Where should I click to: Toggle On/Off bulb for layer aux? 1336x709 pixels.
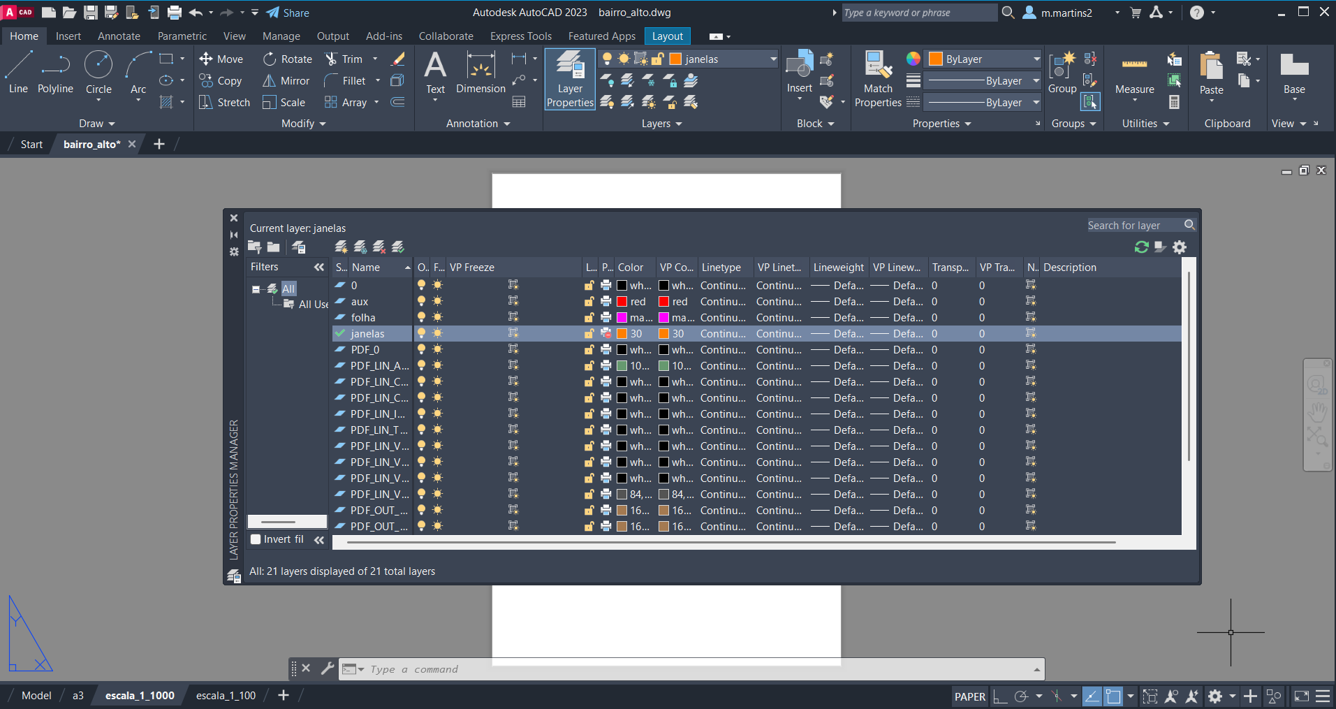click(x=421, y=301)
